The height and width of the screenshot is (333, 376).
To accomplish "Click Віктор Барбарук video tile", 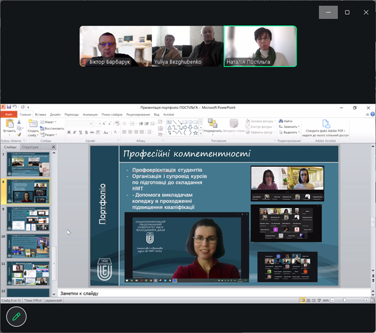I will (x=116, y=46).
